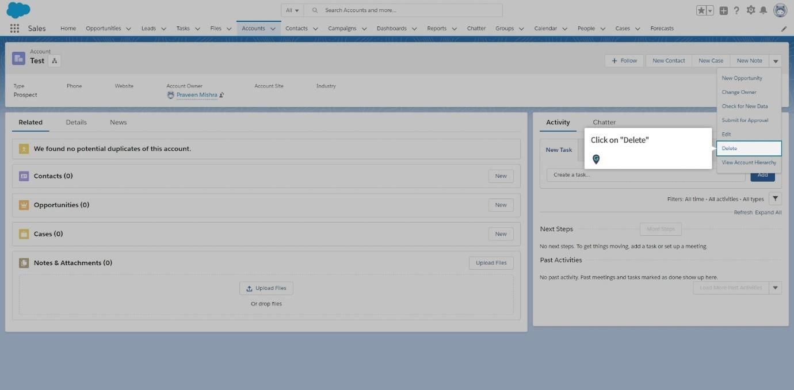The width and height of the screenshot is (794, 390).
Task: Switch to the Details tab
Action: point(76,122)
